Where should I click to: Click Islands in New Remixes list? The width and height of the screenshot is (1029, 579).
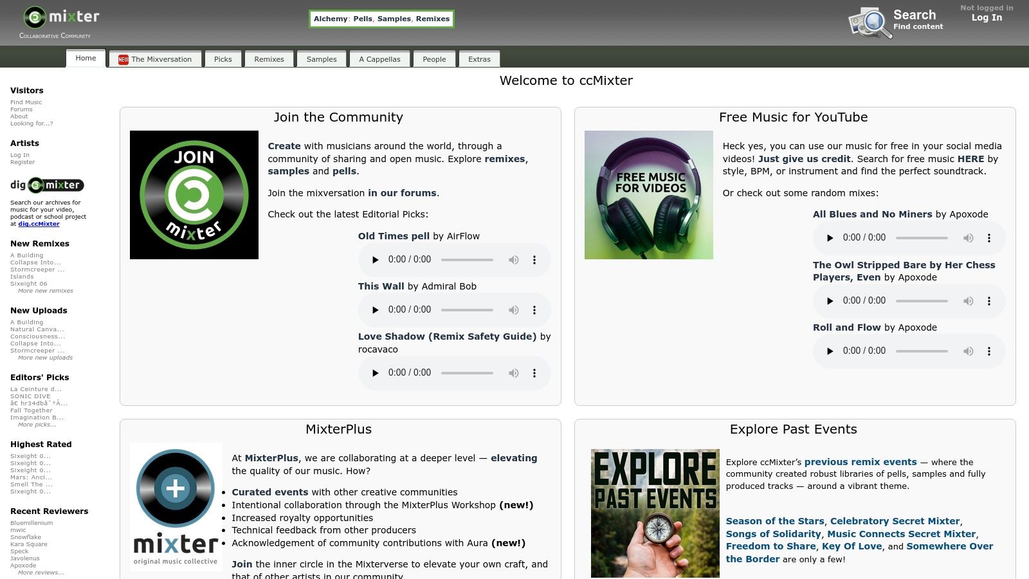pos(22,277)
